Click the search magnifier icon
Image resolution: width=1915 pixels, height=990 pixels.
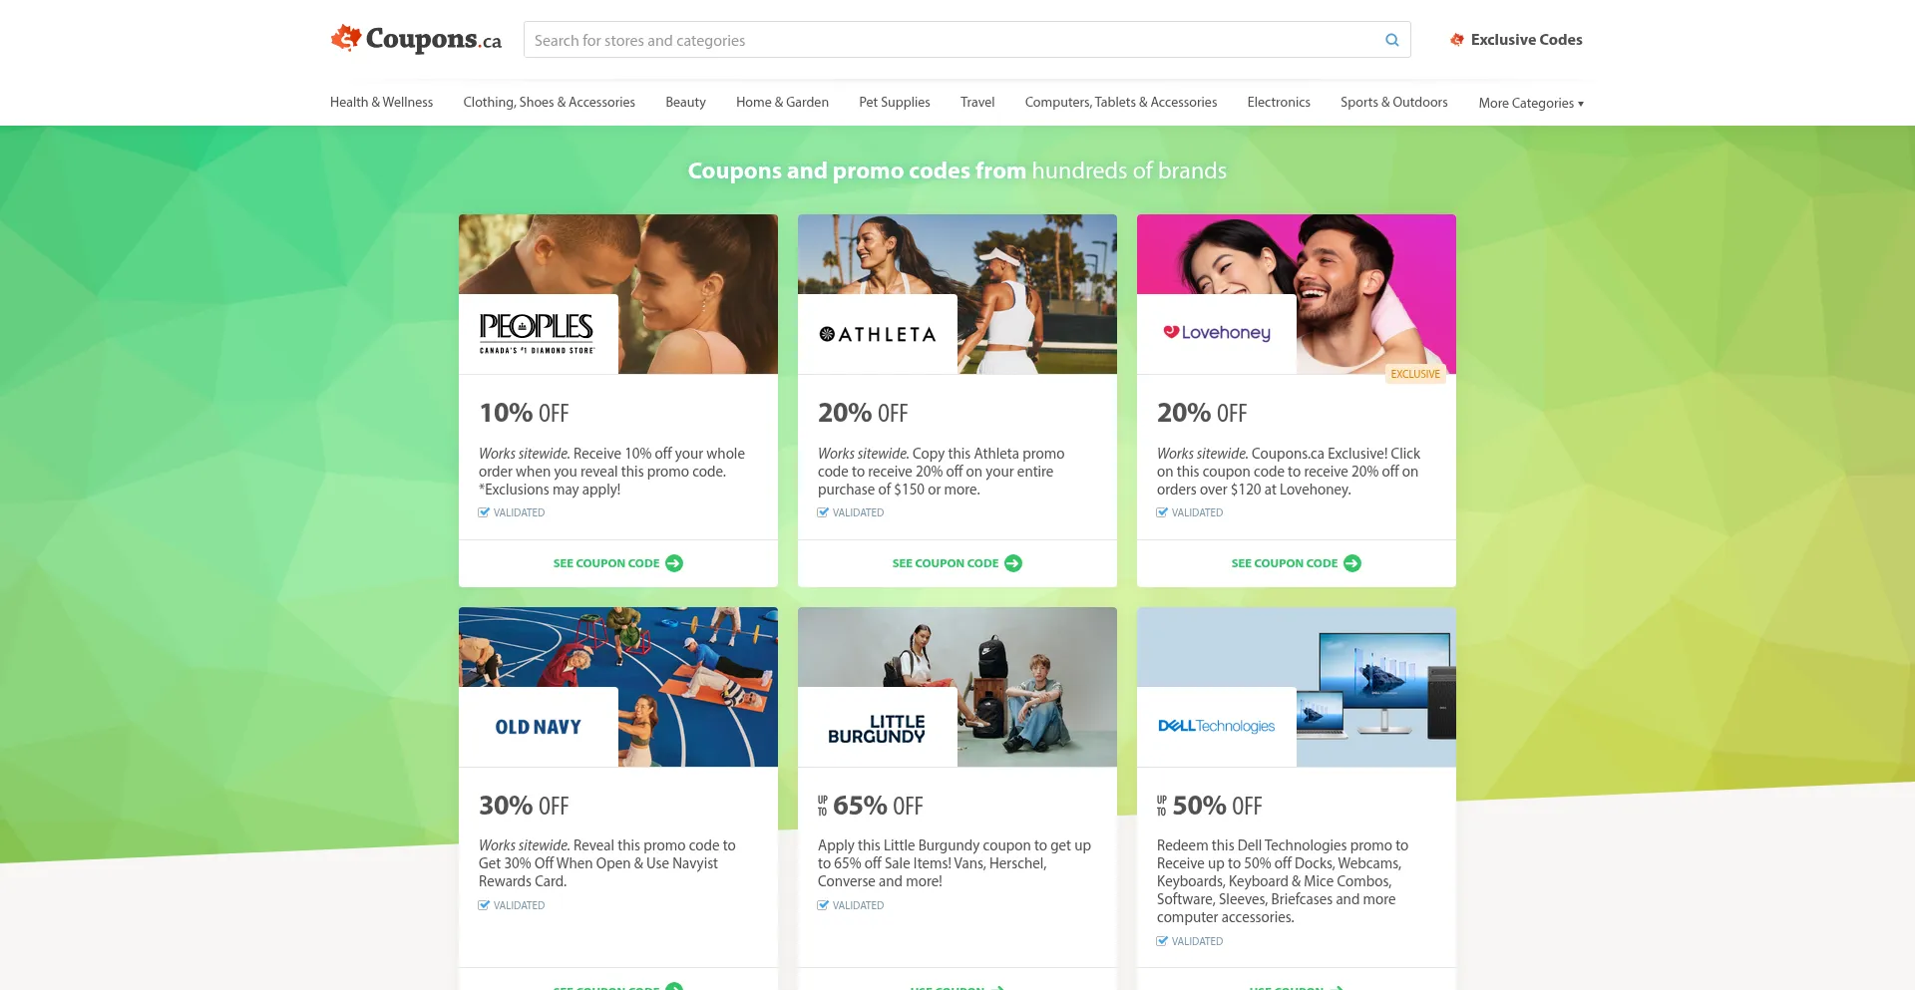pyautogui.click(x=1391, y=40)
